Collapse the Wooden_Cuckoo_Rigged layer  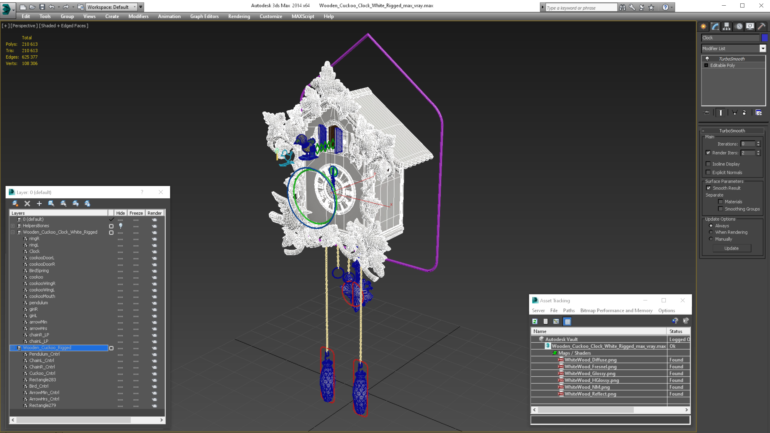coord(13,347)
